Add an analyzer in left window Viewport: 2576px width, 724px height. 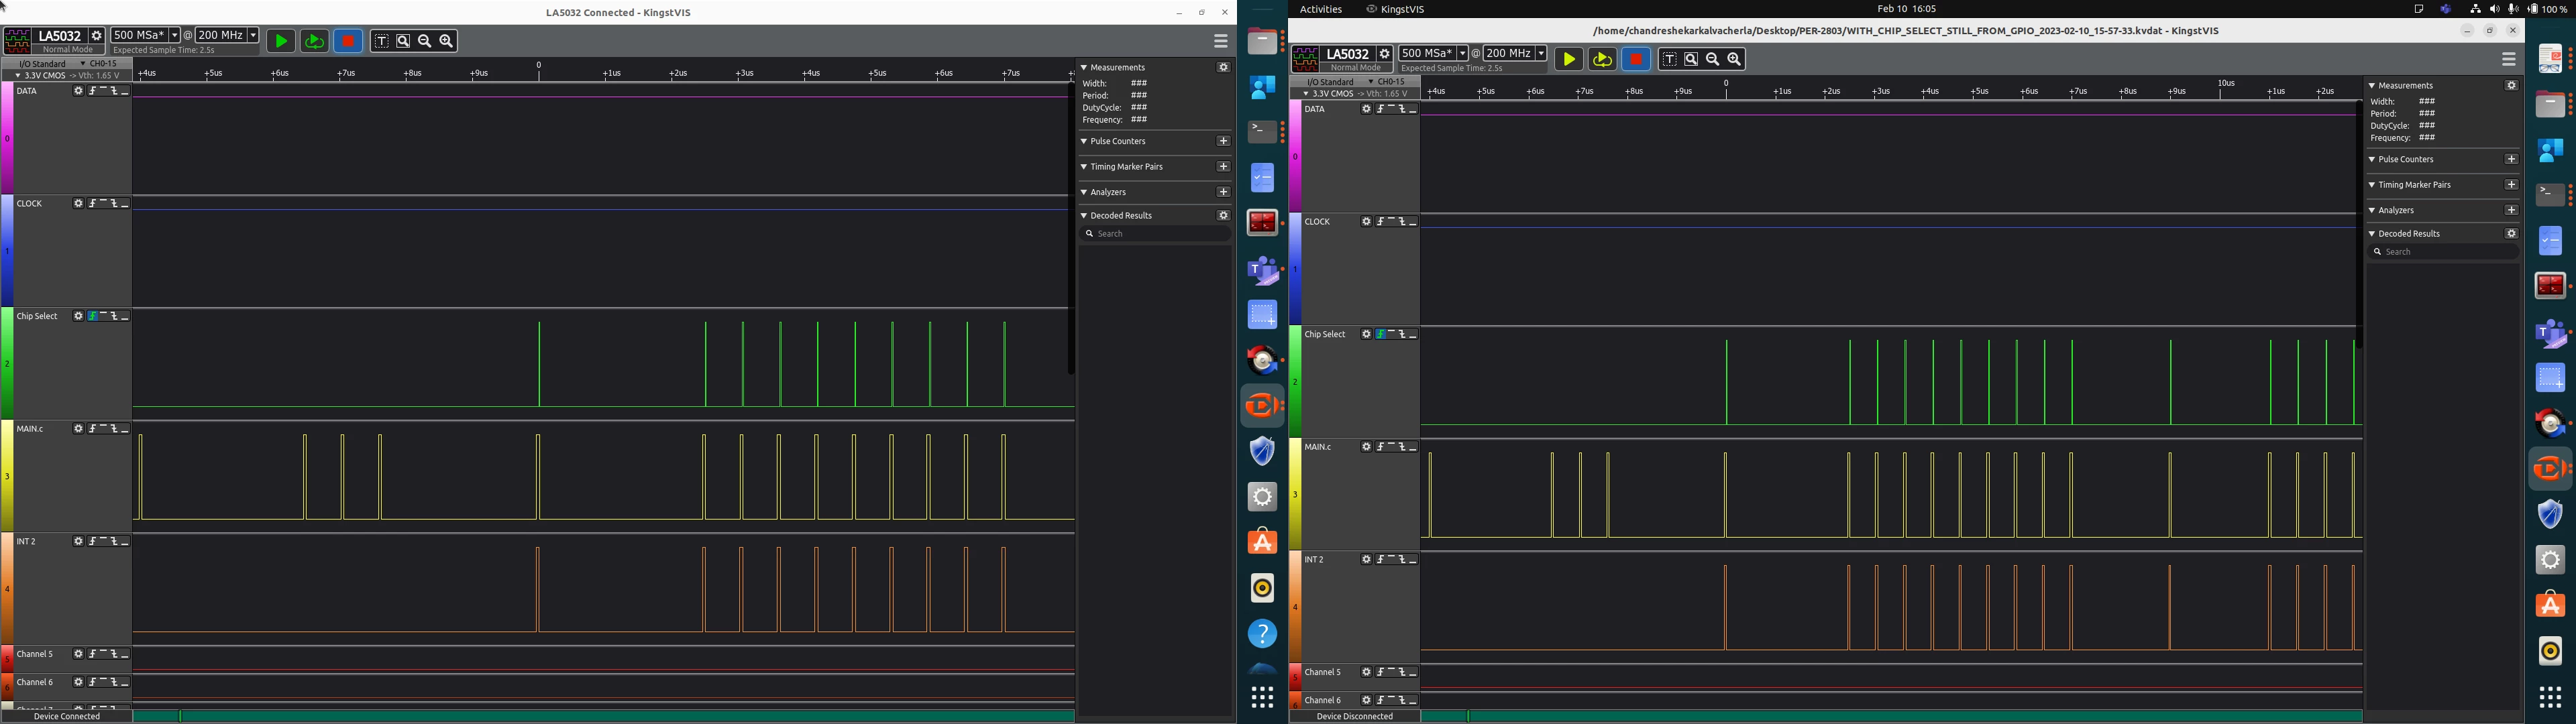[x=1223, y=191]
